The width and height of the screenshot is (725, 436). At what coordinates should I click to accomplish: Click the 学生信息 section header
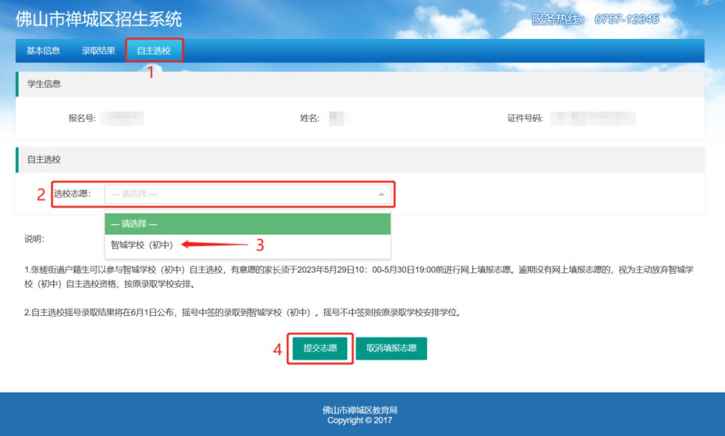click(44, 84)
